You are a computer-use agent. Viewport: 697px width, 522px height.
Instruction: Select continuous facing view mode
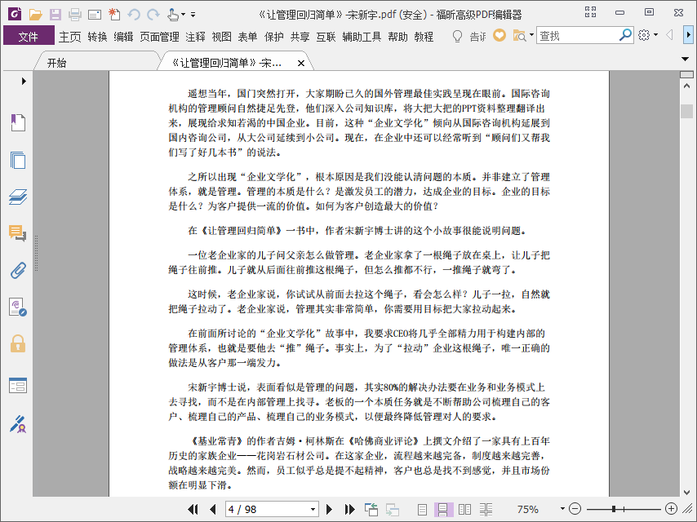point(486,510)
